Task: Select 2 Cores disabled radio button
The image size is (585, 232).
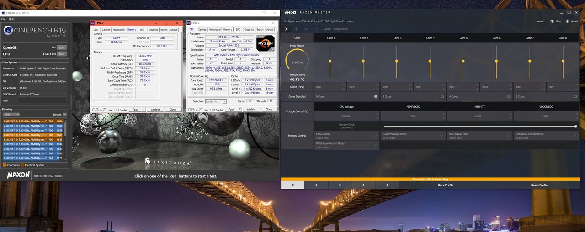Action: click(x=442, y=96)
